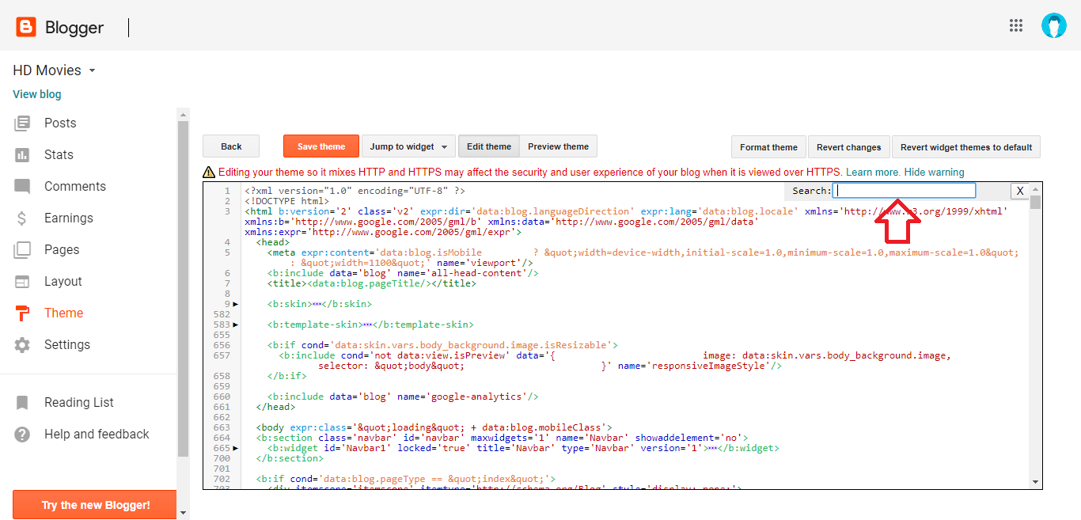Click the <!DOCTYPE html> line
Image resolution: width=1081 pixels, height=520 pixels.
click(x=286, y=201)
